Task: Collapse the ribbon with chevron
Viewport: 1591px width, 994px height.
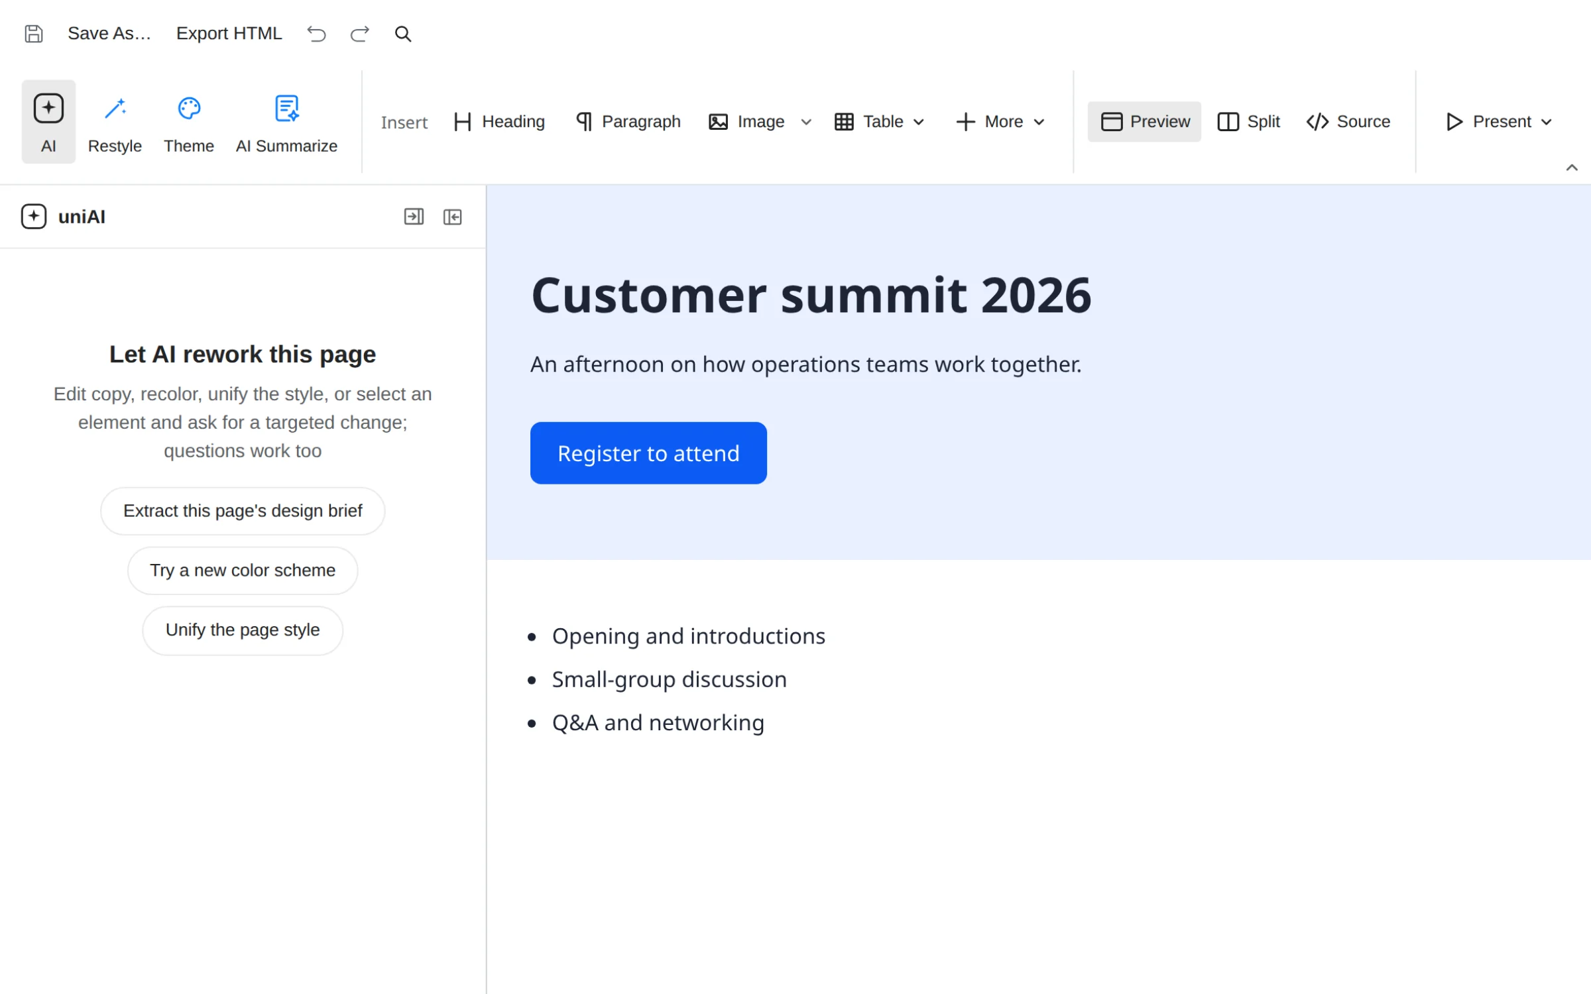Action: click(1572, 168)
